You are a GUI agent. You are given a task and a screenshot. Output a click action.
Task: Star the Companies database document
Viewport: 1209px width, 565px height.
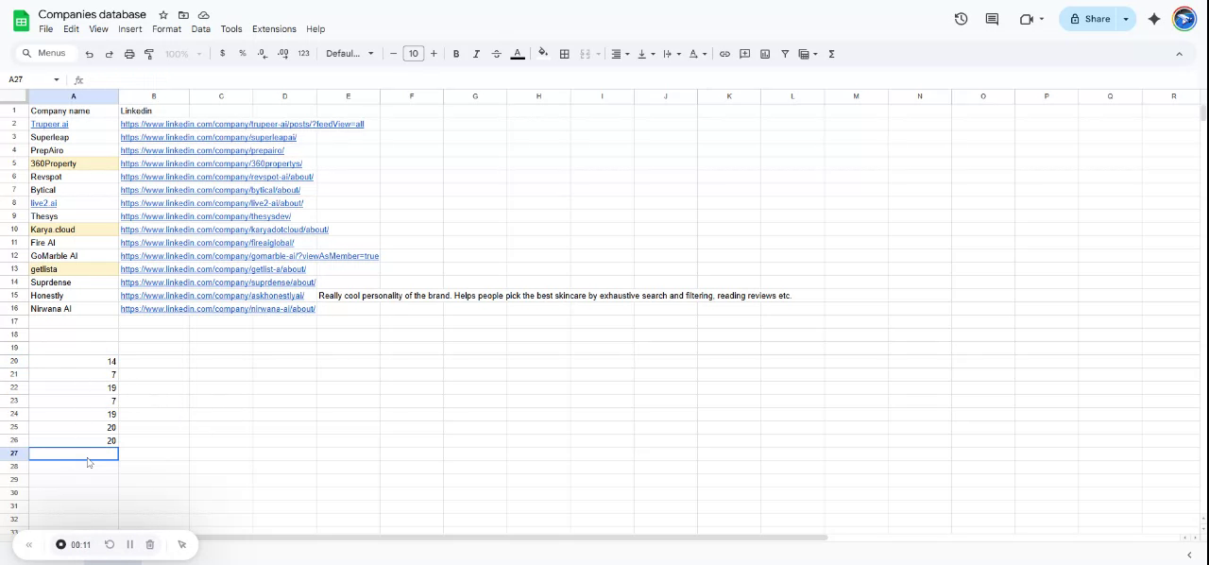click(x=163, y=15)
